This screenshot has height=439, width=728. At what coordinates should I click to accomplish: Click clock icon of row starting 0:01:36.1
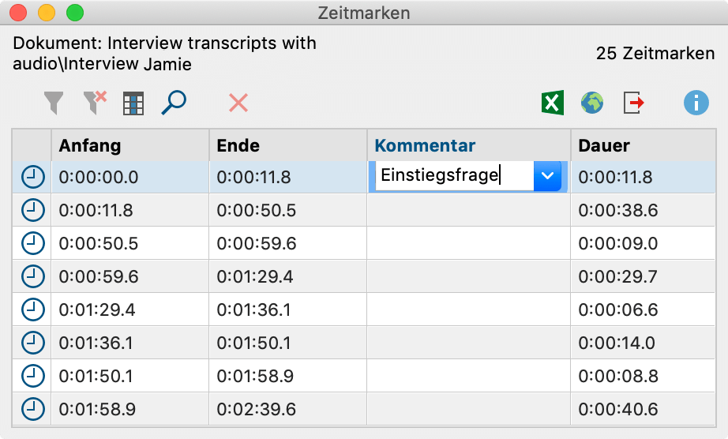point(33,343)
